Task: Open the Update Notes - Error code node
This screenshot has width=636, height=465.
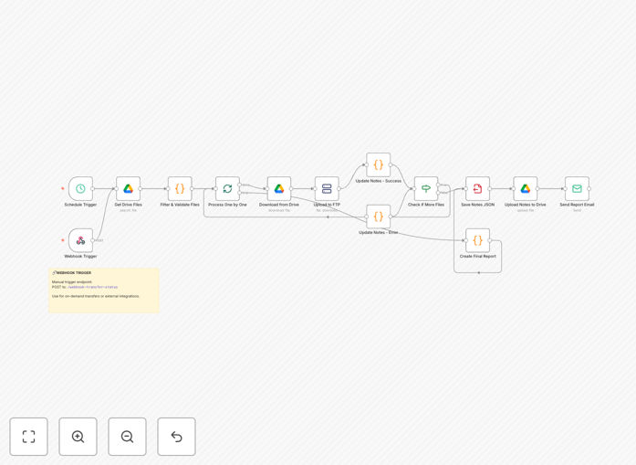Action: [x=379, y=217]
